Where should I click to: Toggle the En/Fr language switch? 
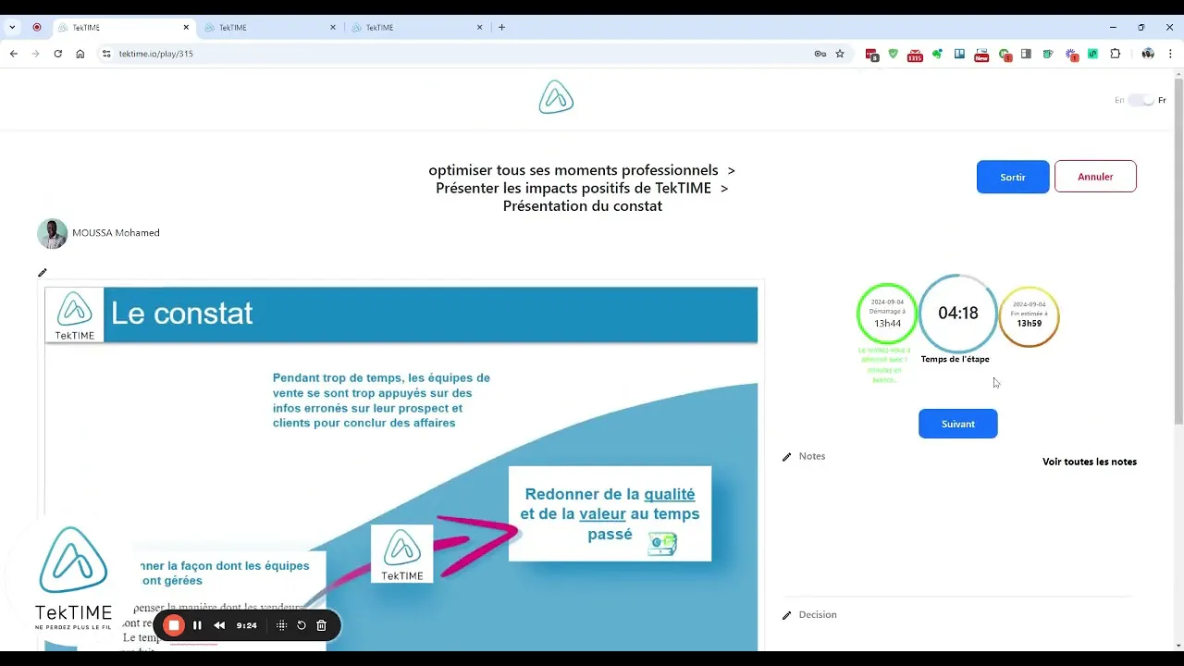coord(1141,100)
